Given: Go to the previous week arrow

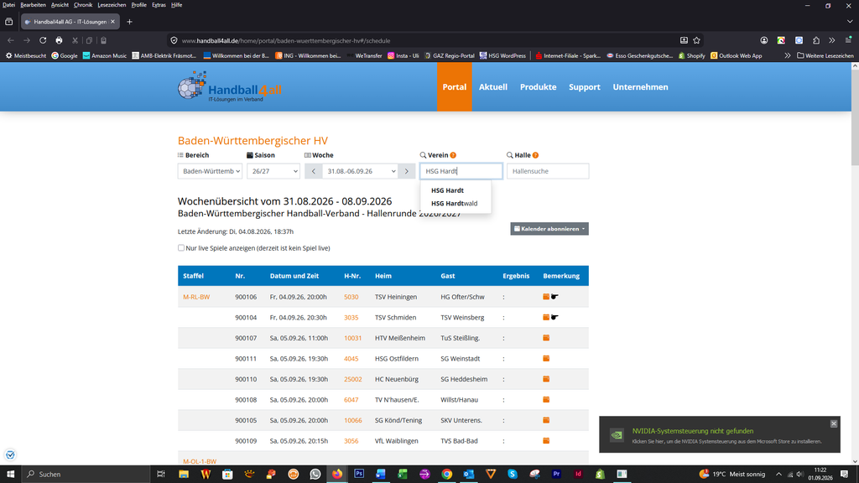Looking at the screenshot, I should coord(314,171).
